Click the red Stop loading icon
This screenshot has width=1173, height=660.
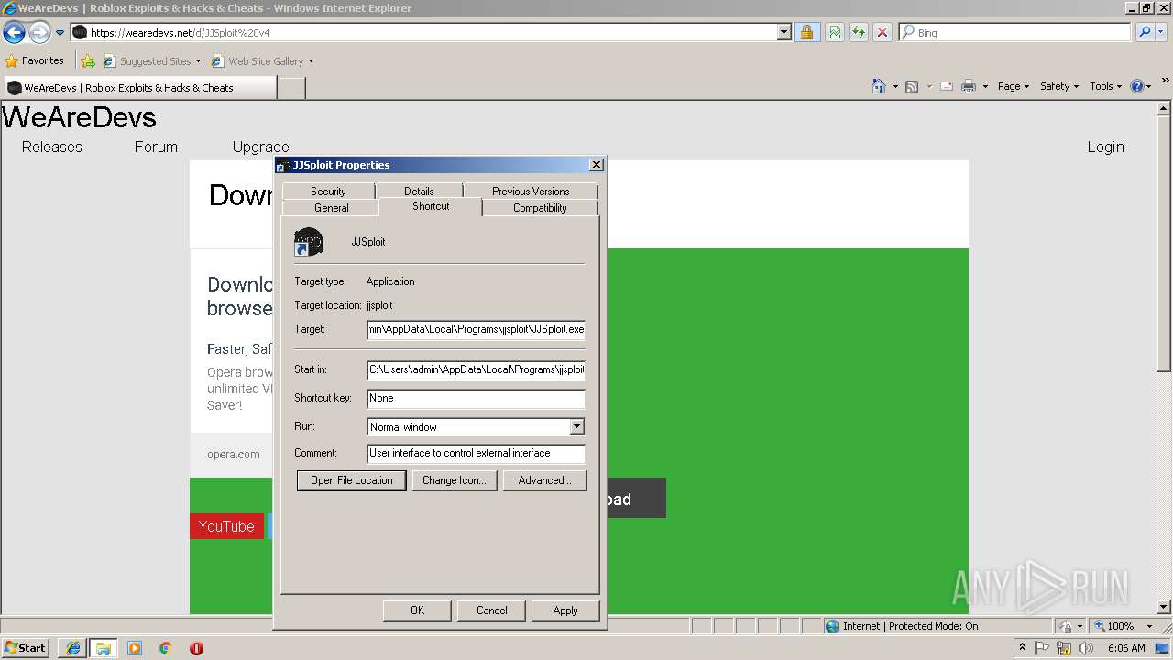point(882,33)
